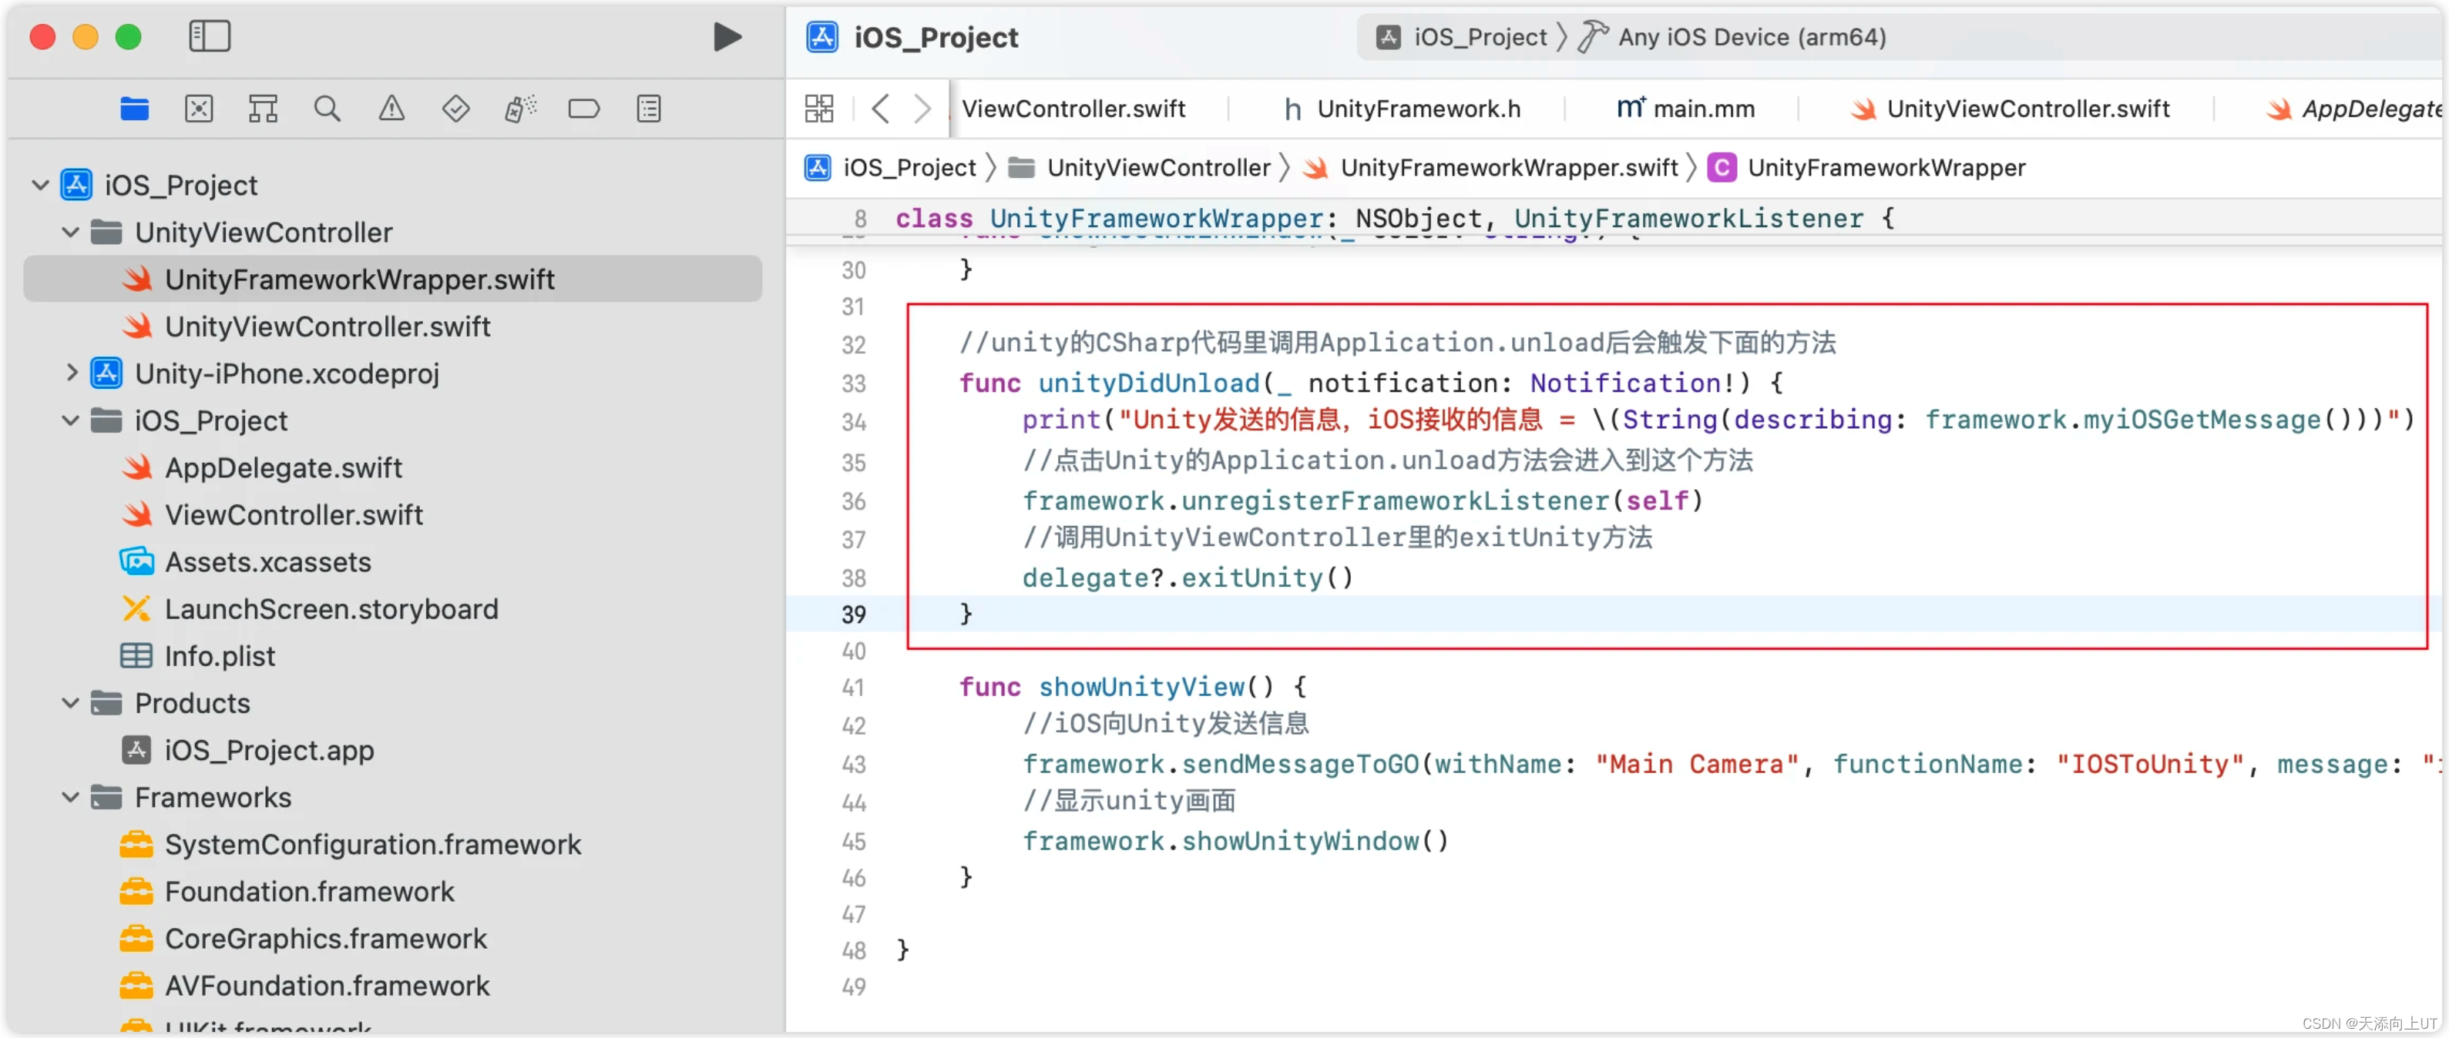Collapse the root iOS_Project tree node
Viewport: 2449px width, 1038px height.
click(40, 184)
